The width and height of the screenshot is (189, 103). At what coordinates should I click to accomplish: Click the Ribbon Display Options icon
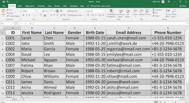pos(169,2)
